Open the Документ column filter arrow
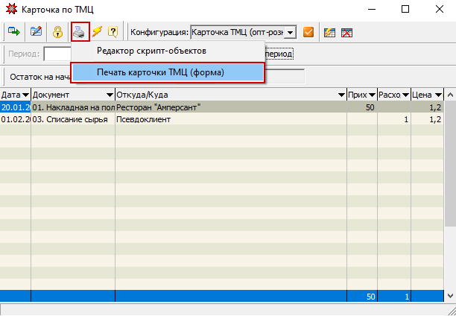 coord(110,95)
